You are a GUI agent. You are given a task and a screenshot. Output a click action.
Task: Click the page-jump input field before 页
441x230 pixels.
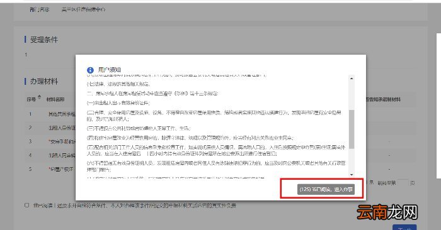[403, 183]
